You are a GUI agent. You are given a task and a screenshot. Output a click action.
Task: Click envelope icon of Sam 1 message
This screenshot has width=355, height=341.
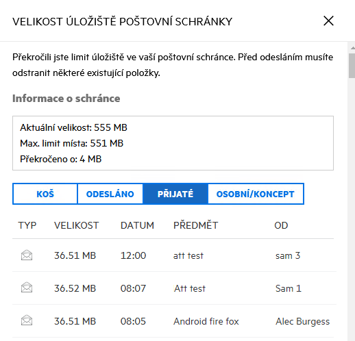[x=27, y=288]
